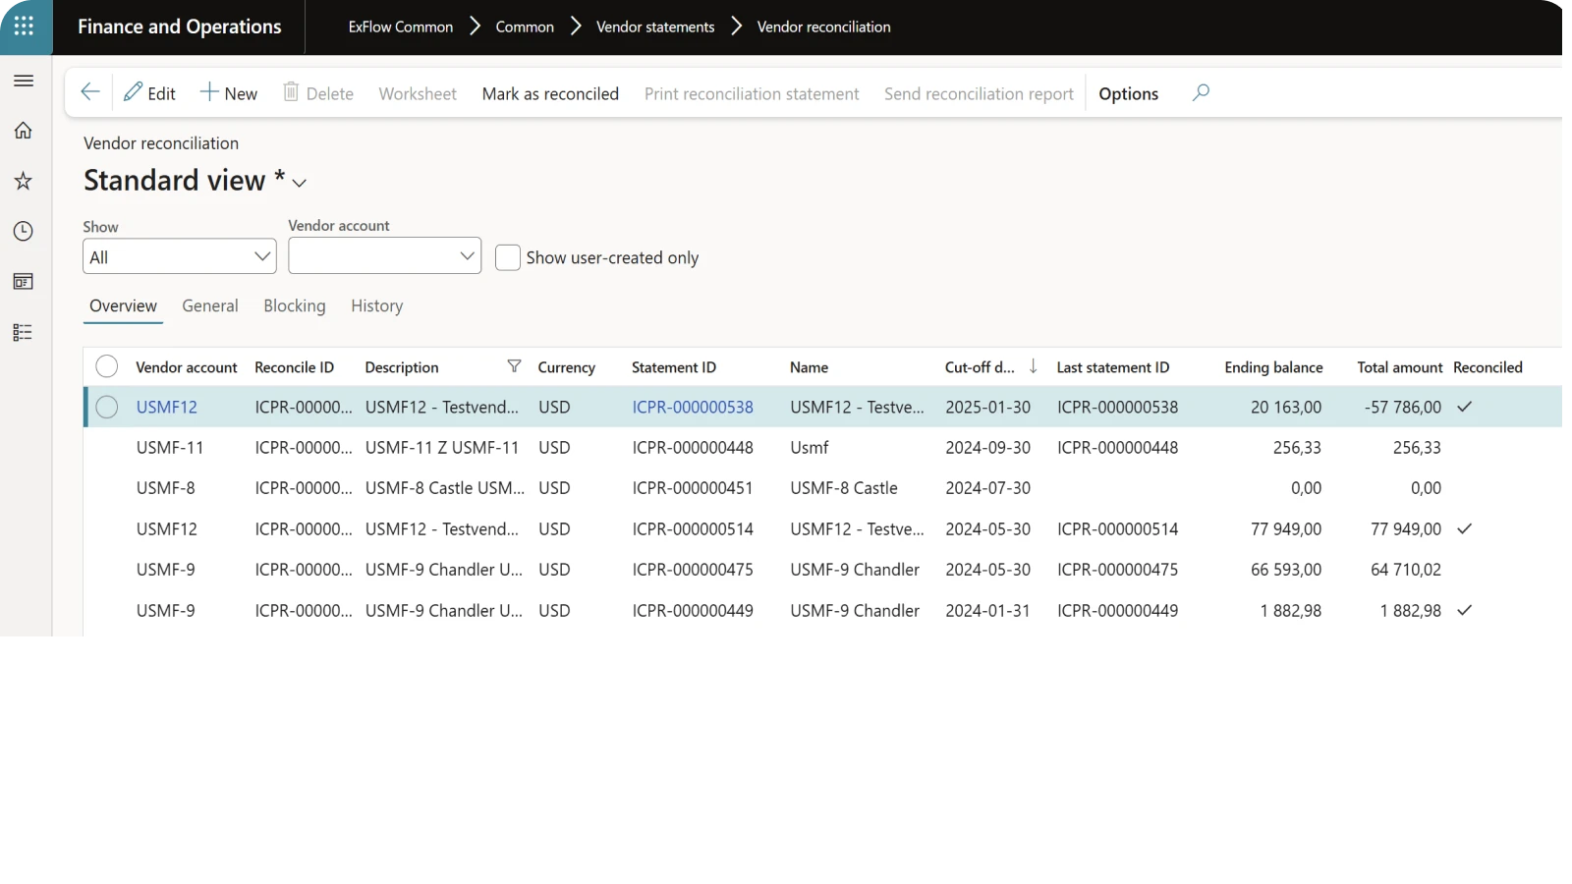The width and height of the screenshot is (1572, 884).
Task: Click Mark as reconciled
Action: click(x=550, y=93)
